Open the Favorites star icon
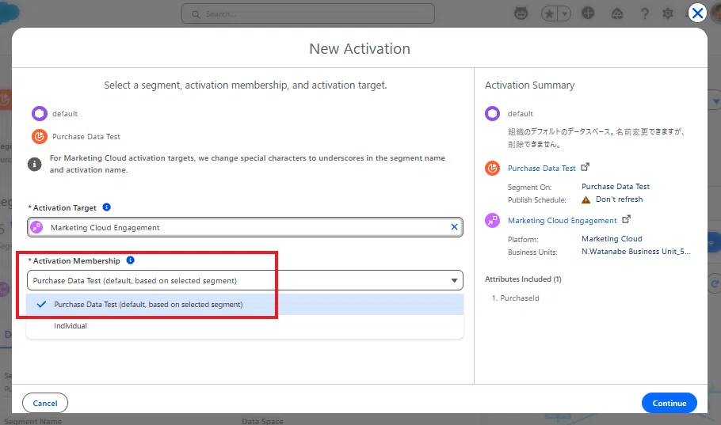 point(550,13)
